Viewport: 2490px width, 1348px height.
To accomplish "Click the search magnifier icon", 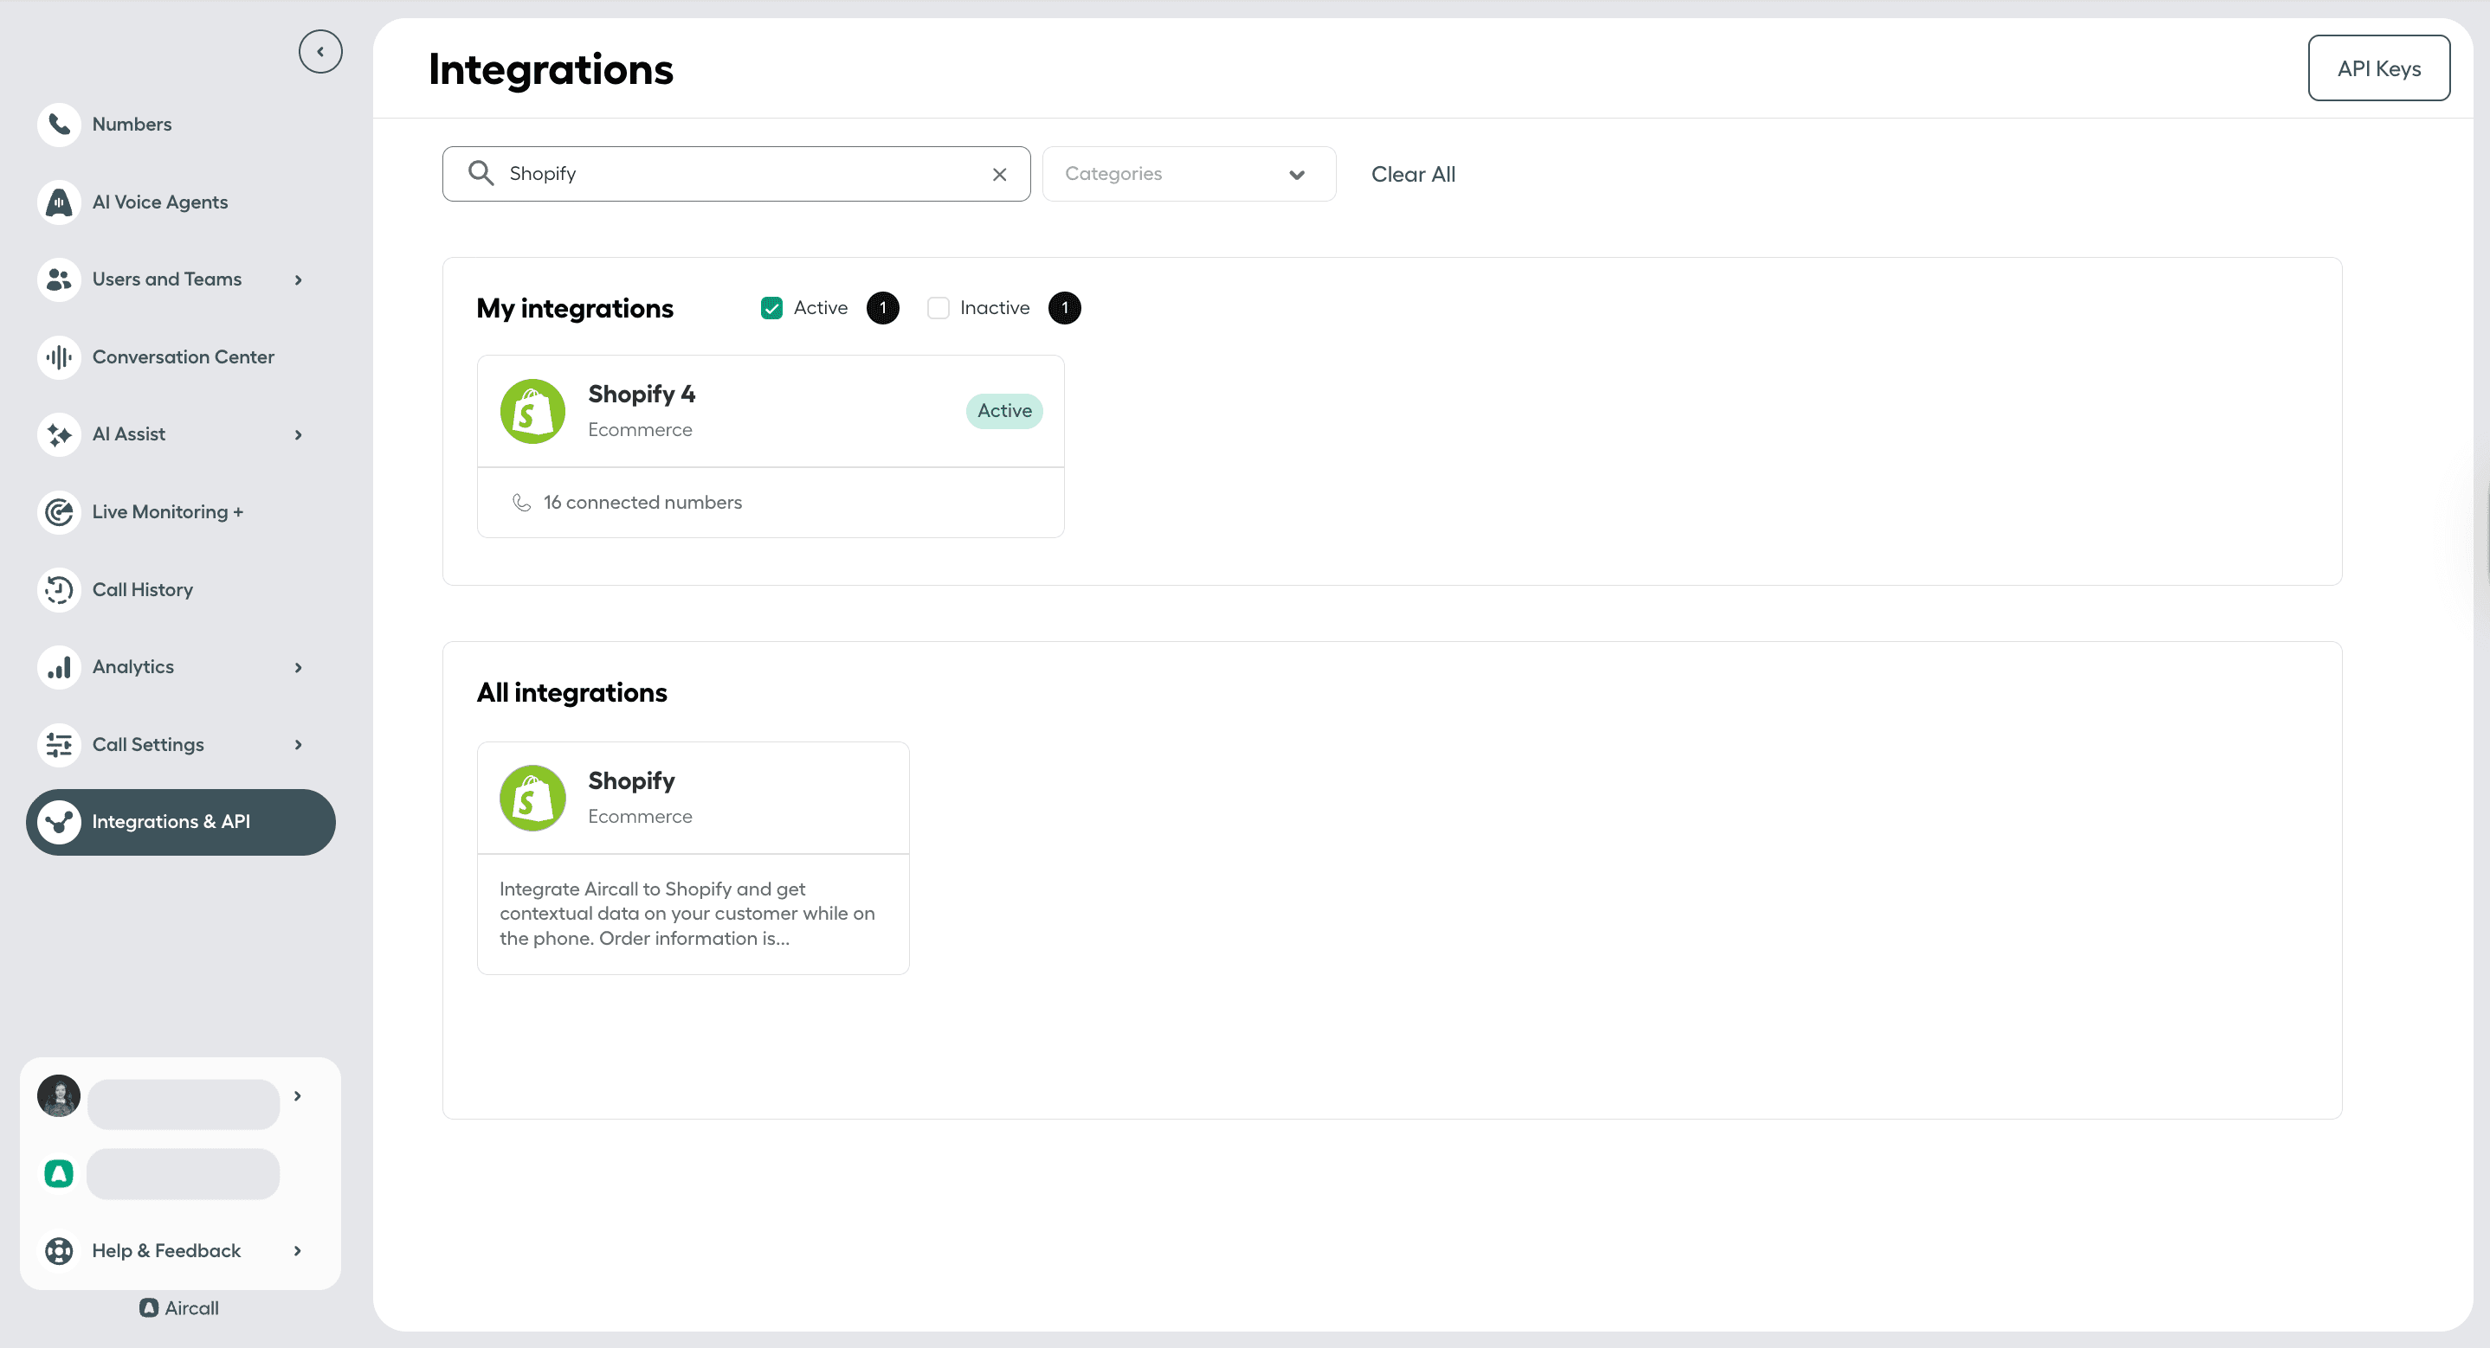I will (x=481, y=173).
